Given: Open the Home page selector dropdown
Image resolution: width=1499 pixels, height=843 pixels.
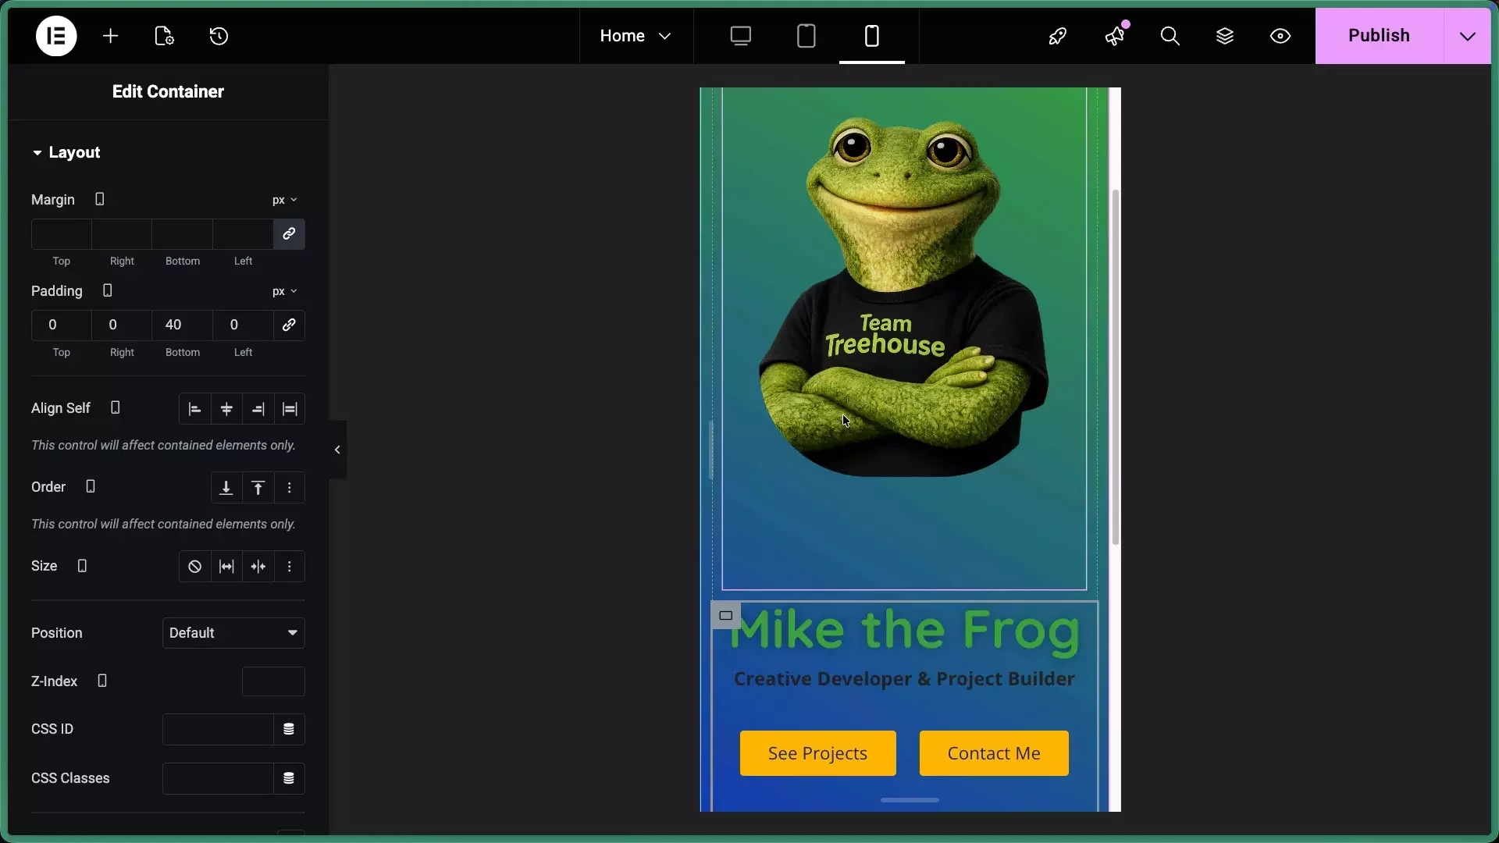Looking at the screenshot, I should coord(636,36).
